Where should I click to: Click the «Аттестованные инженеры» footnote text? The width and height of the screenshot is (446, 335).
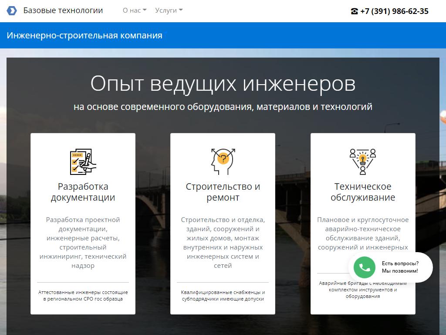(x=83, y=295)
